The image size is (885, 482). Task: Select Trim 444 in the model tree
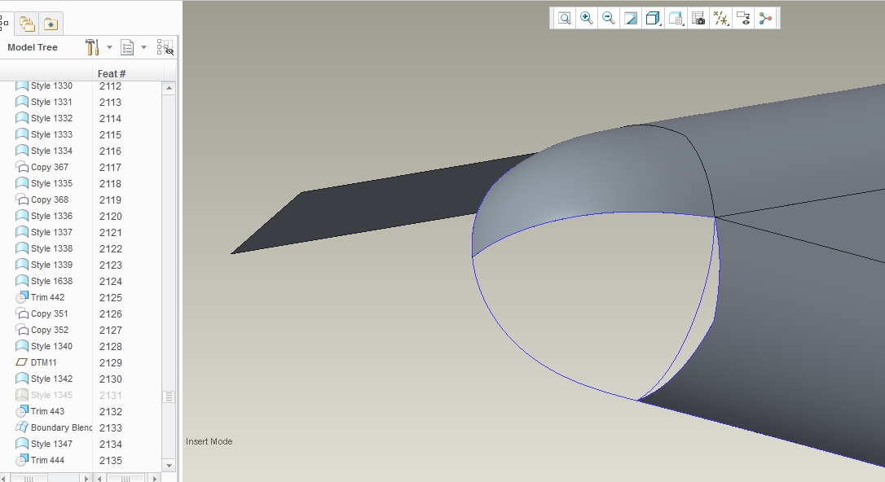(x=47, y=461)
